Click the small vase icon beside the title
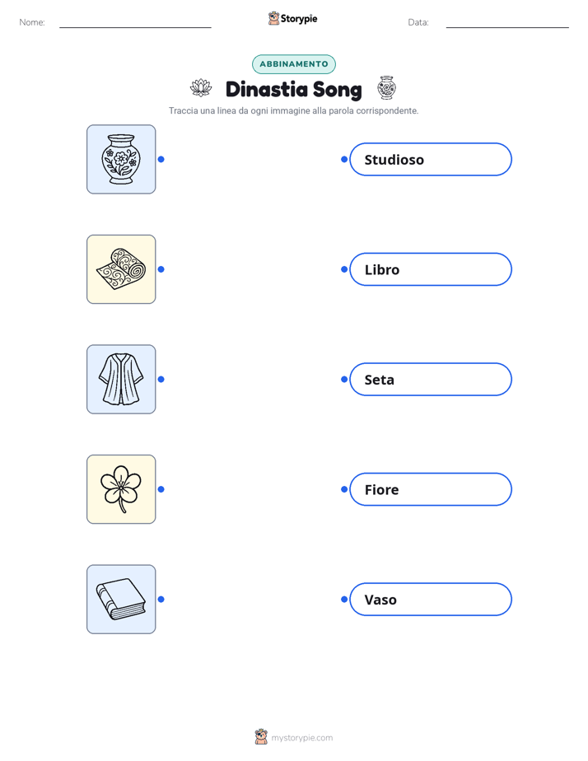The height and width of the screenshot is (761, 588). point(387,88)
